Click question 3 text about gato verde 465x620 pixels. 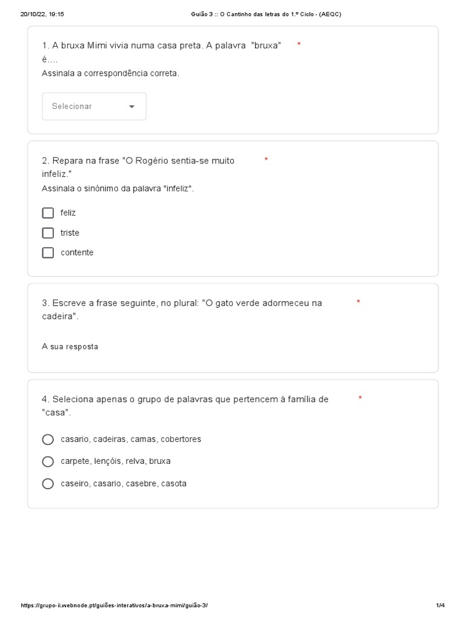182,303
